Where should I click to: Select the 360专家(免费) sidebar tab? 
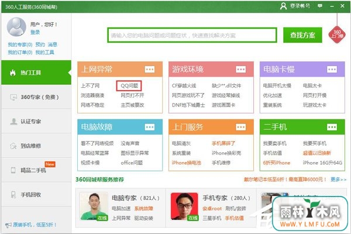[x=36, y=97]
